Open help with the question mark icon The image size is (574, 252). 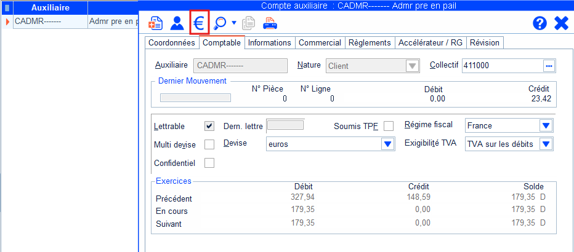pos(540,23)
